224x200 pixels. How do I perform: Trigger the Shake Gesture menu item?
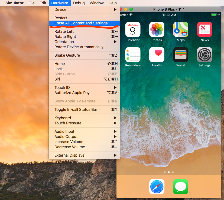pyautogui.click(x=84, y=55)
